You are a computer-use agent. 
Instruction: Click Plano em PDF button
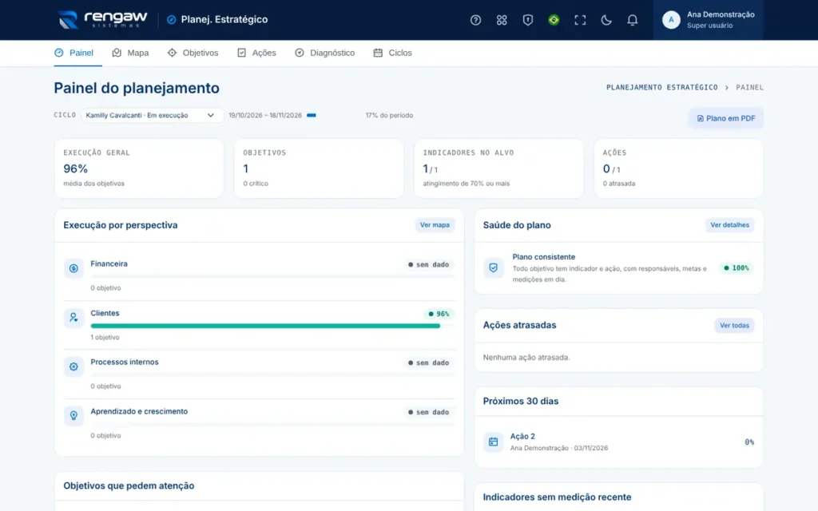point(725,118)
